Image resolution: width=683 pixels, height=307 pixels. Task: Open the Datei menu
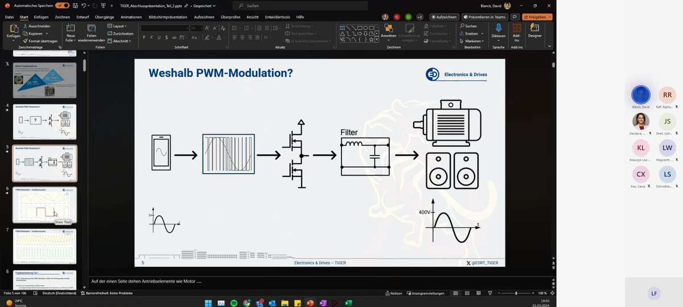click(9, 17)
